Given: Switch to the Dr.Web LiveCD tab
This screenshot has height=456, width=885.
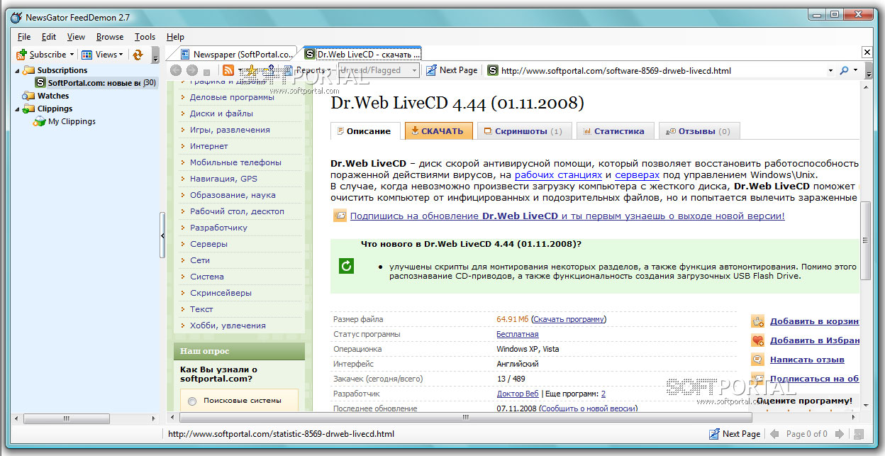Looking at the screenshot, I should coord(362,54).
